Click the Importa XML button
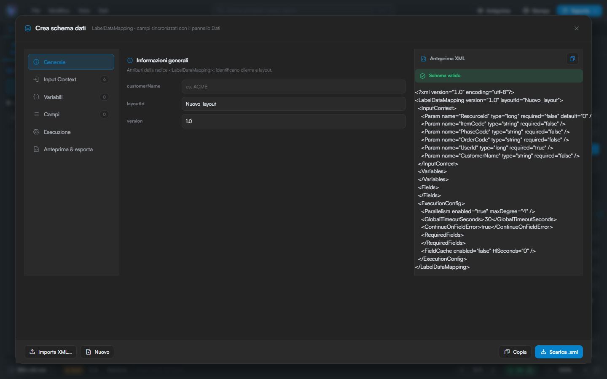 (x=50, y=352)
